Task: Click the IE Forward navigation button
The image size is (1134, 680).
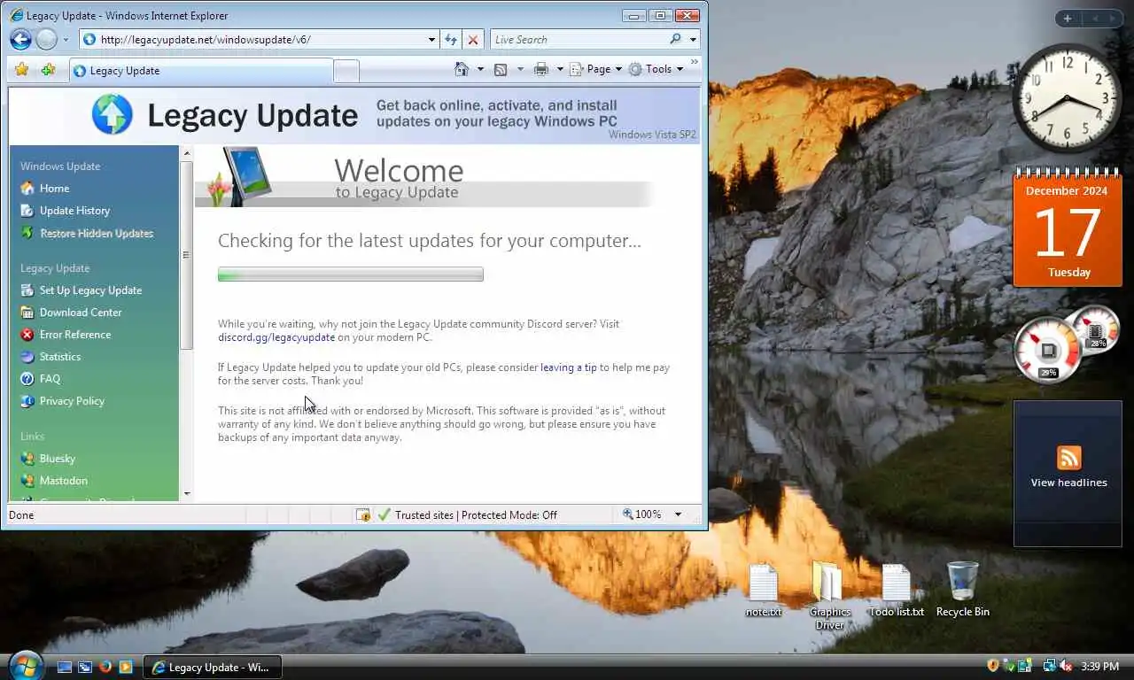Action: [46, 39]
